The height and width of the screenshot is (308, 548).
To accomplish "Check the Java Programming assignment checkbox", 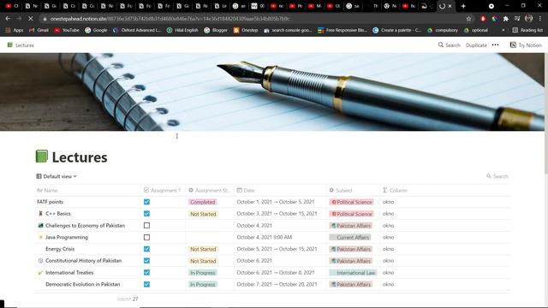I will 146,238.
